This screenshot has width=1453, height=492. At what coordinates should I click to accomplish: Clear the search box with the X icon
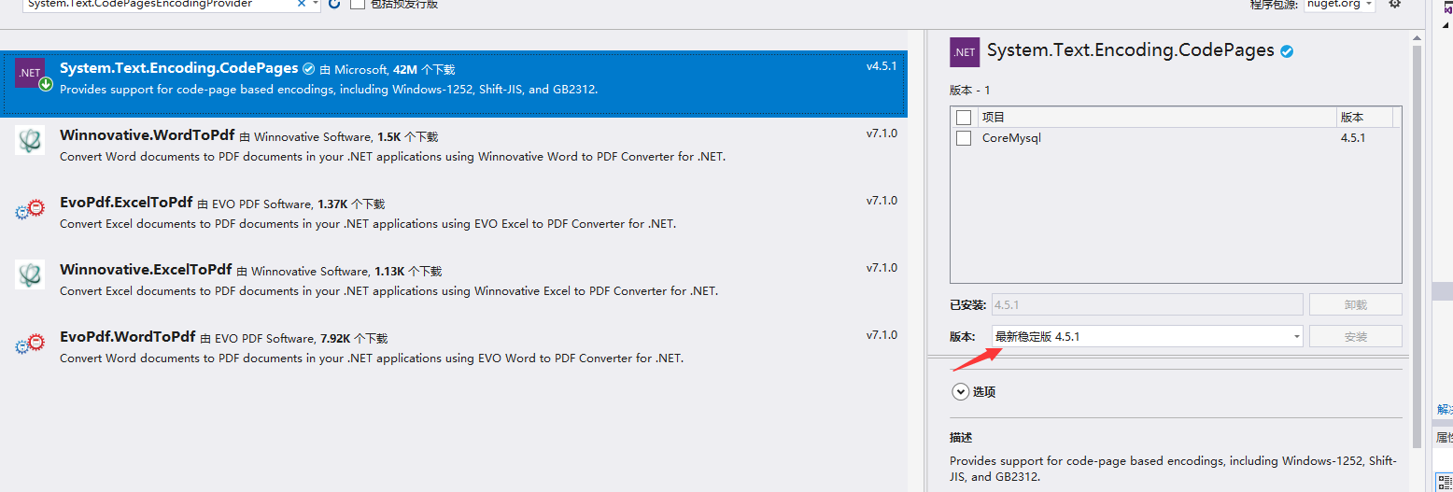point(302,5)
